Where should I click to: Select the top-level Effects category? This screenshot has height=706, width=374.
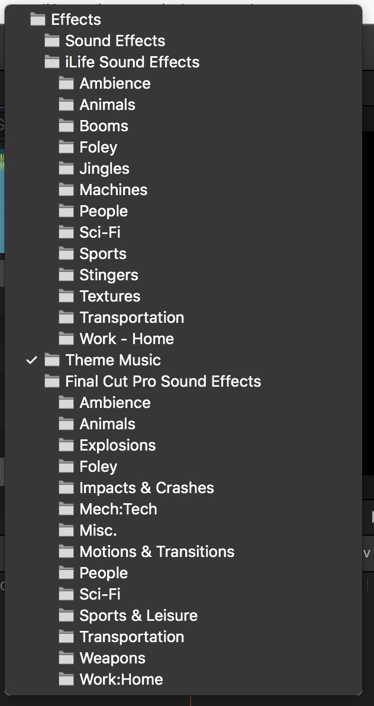tap(76, 20)
